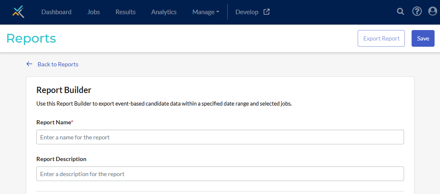The image size is (440, 194).
Task: Open the Develop link
Action: [x=247, y=12]
